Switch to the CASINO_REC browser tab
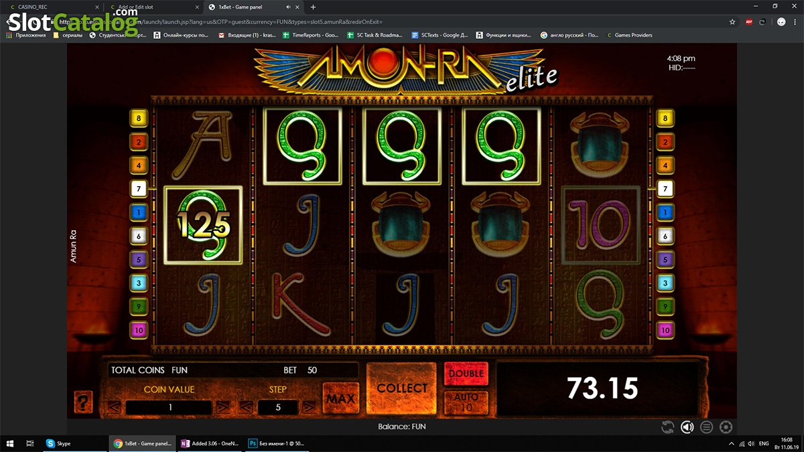 tap(52, 7)
